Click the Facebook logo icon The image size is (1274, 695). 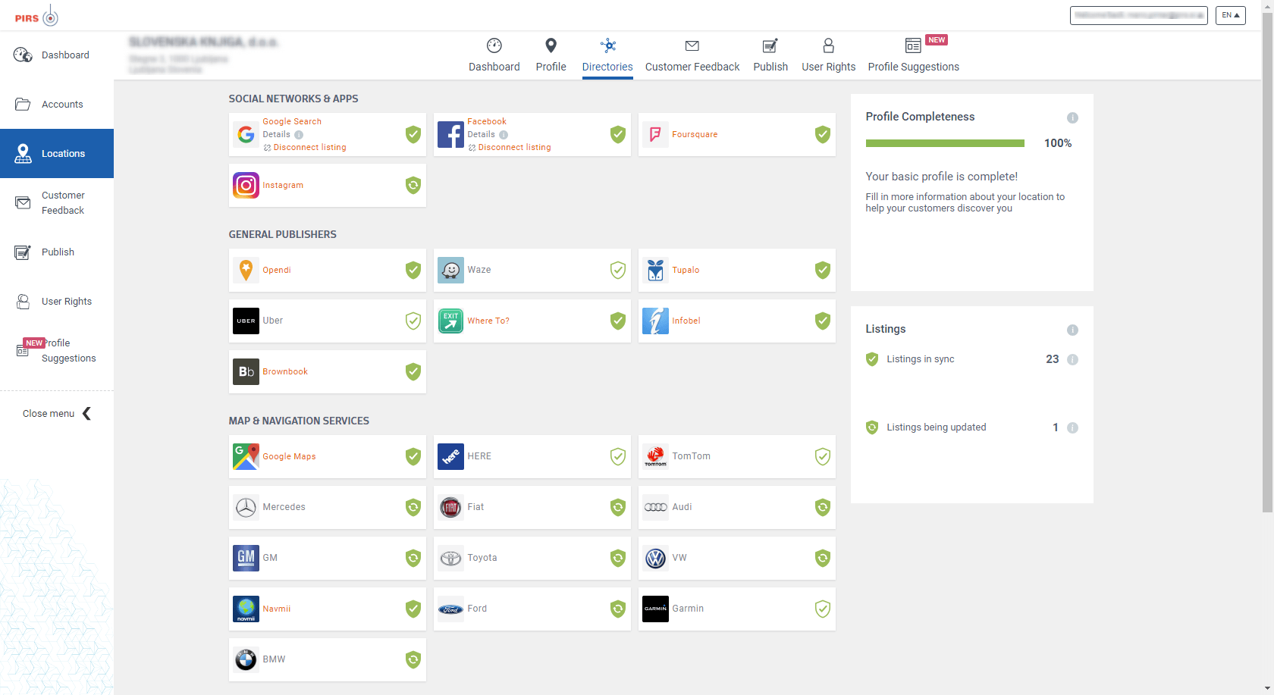point(450,135)
